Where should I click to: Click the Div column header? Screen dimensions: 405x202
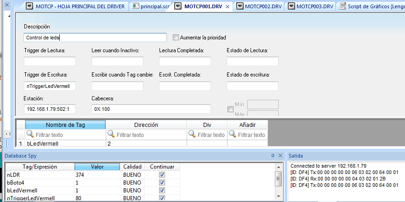point(207,125)
